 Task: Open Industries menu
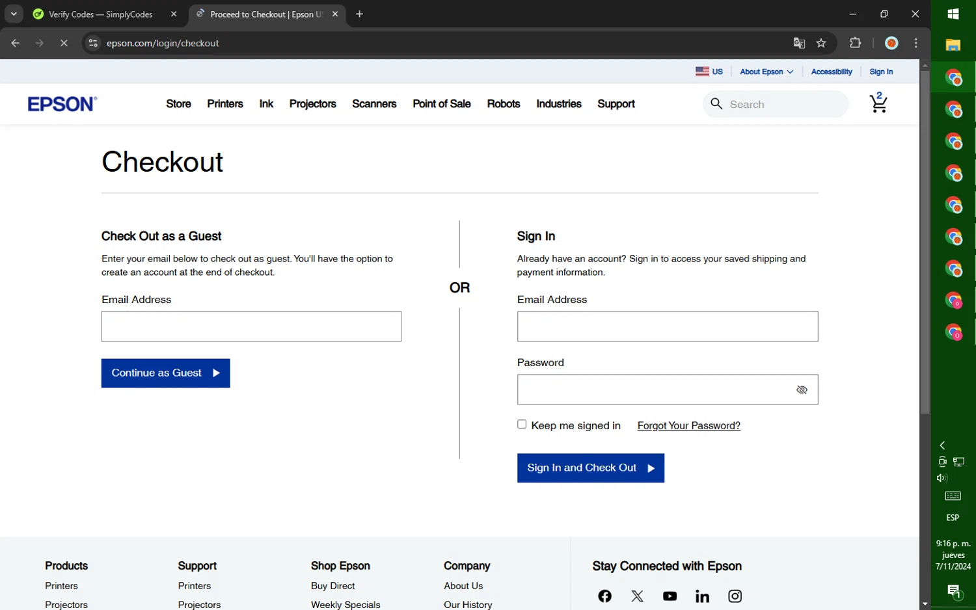[x=559, y=104]
